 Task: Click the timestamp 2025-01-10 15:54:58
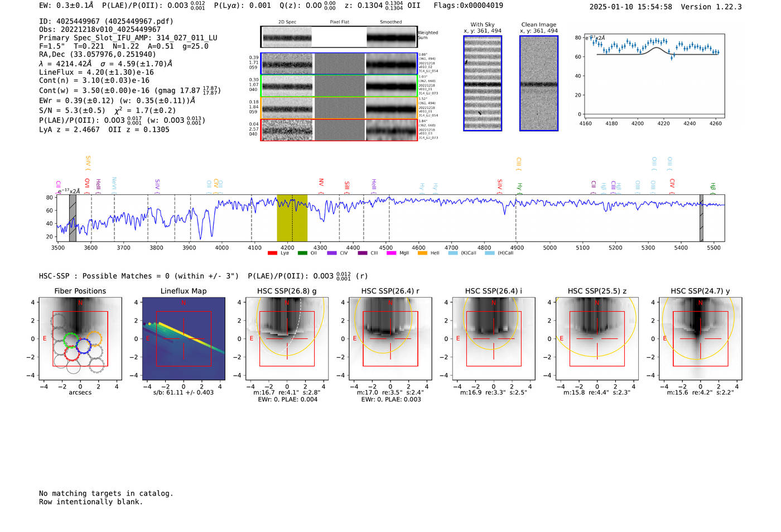(x=630, y=7)
